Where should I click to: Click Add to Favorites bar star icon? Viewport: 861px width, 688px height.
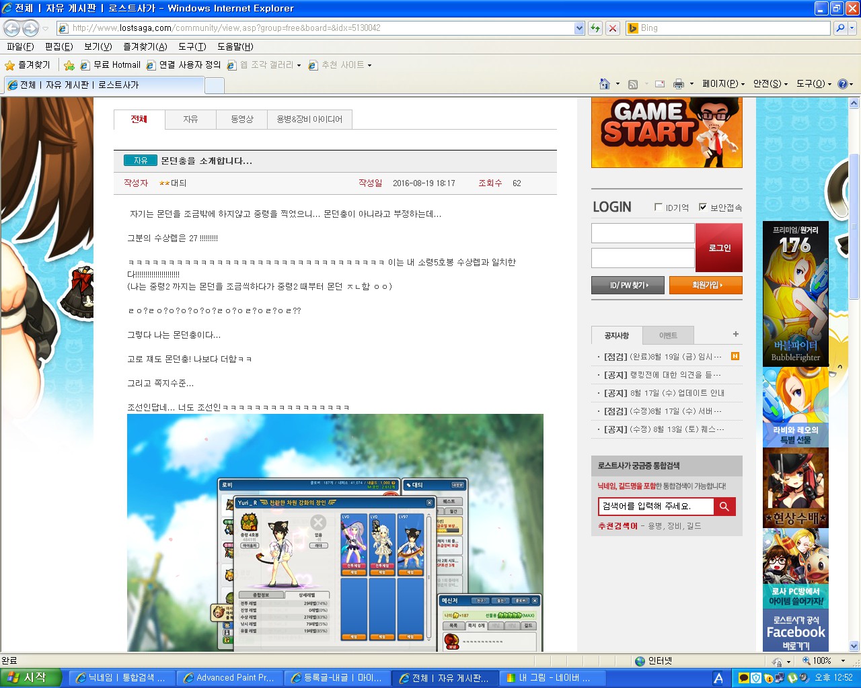(69, 65)
